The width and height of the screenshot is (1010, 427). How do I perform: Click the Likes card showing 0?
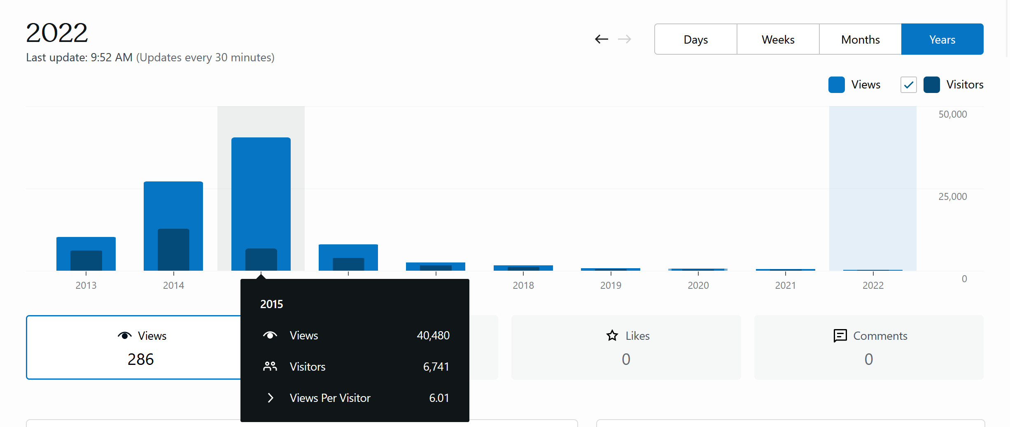pyautogui.click(x=626, y=348)
